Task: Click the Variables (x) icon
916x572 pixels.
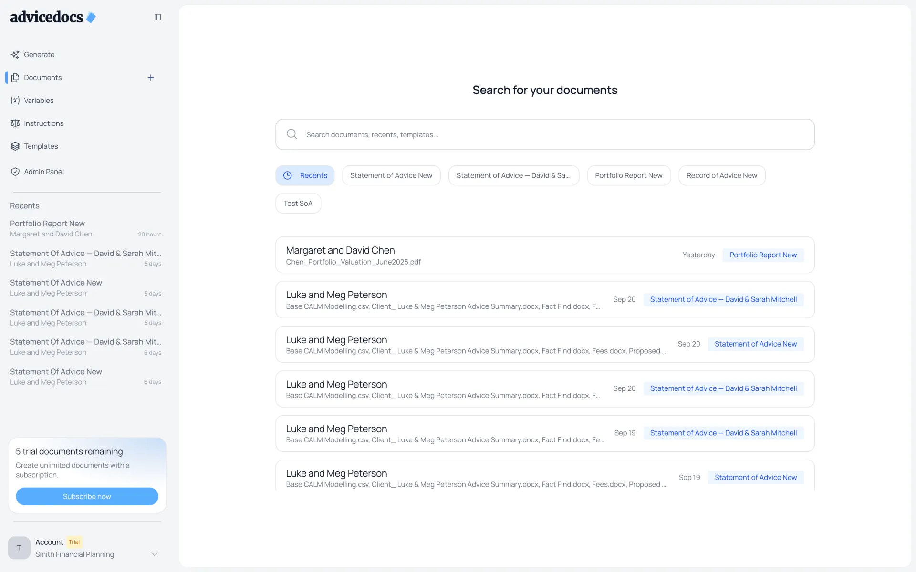Action: click(x=15, y=101)
